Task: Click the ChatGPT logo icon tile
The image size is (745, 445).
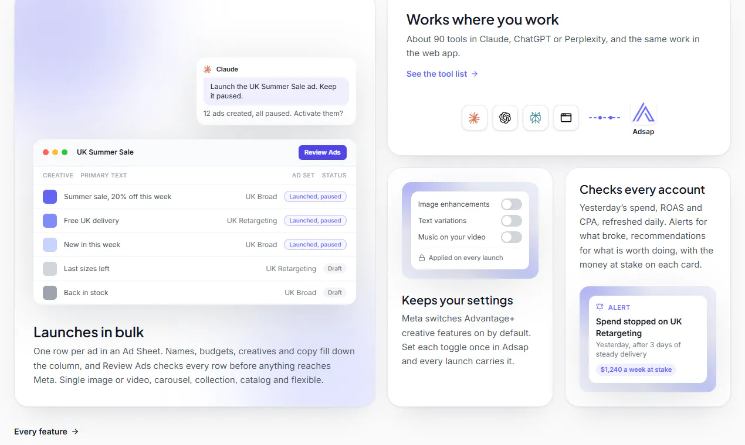Action: [505, 118]
